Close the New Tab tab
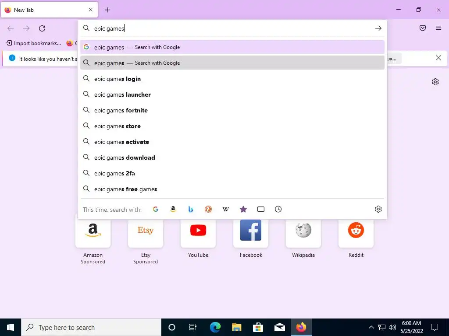The height and width of the screenshot is (336, 449). click(91, 10)
